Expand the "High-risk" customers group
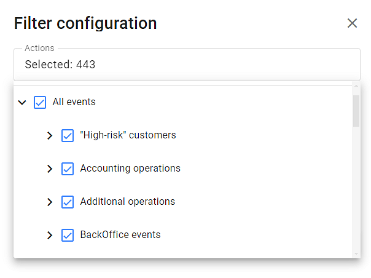This screenshot has height=278, width=371. 50,136
